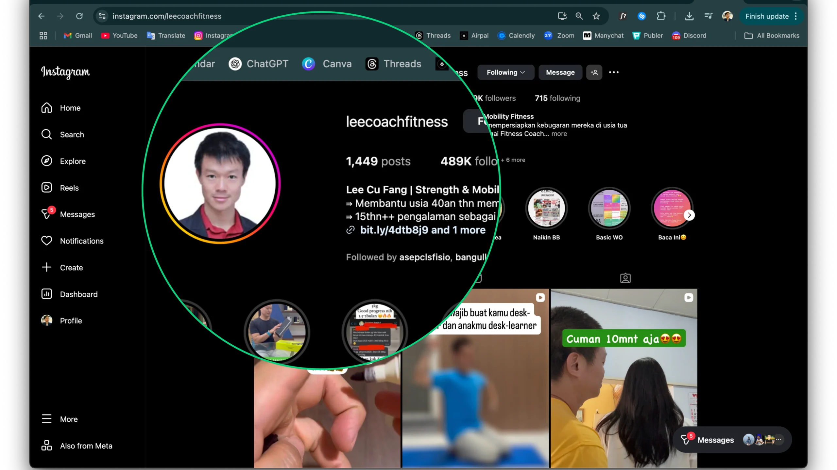Open Also from Meta

tap(77, 446)
